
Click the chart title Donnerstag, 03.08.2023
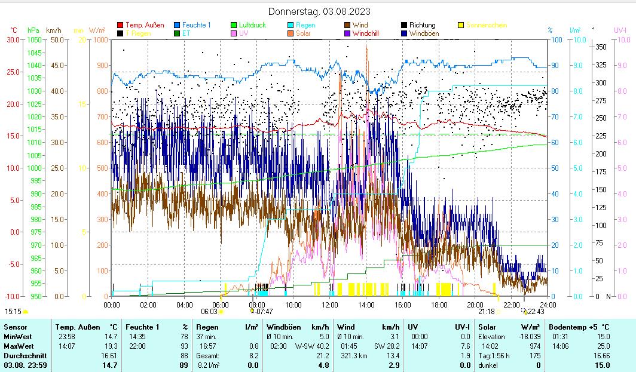coord(319,11)
